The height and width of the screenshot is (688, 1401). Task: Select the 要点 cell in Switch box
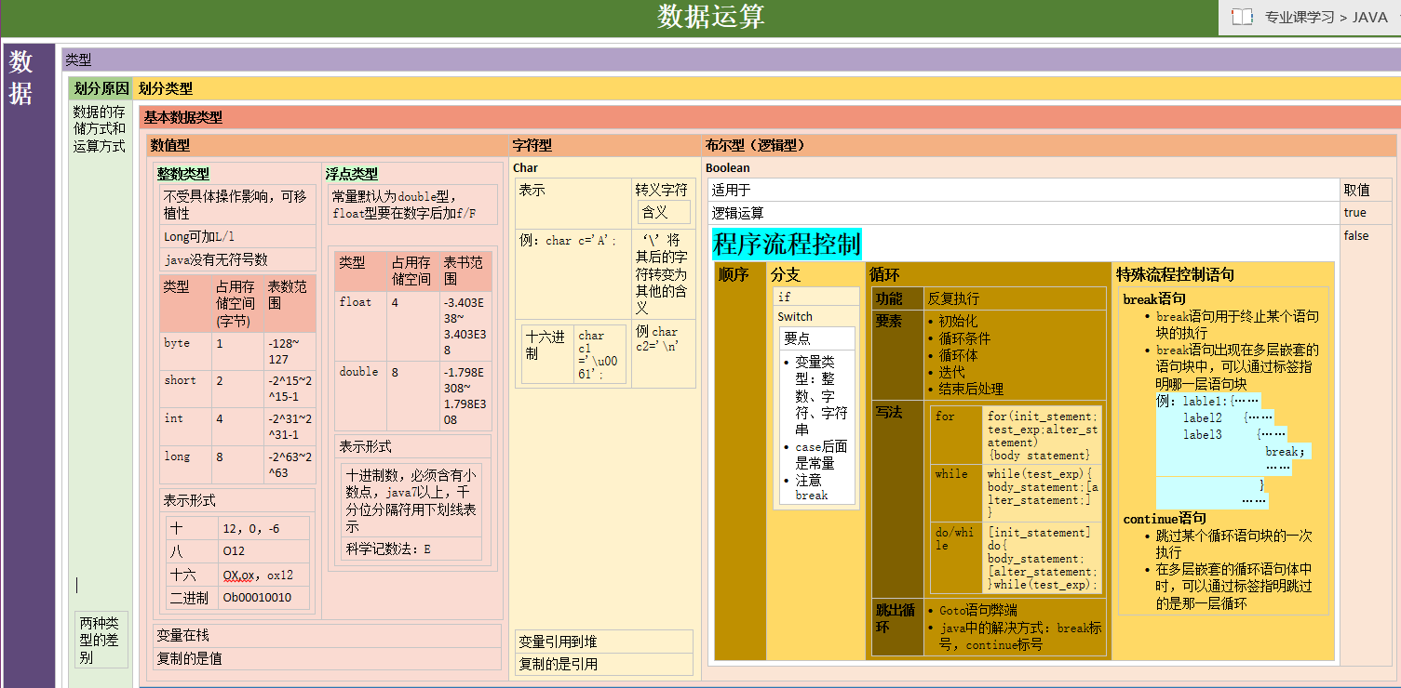pyautogui.click(x=816, y=338)
